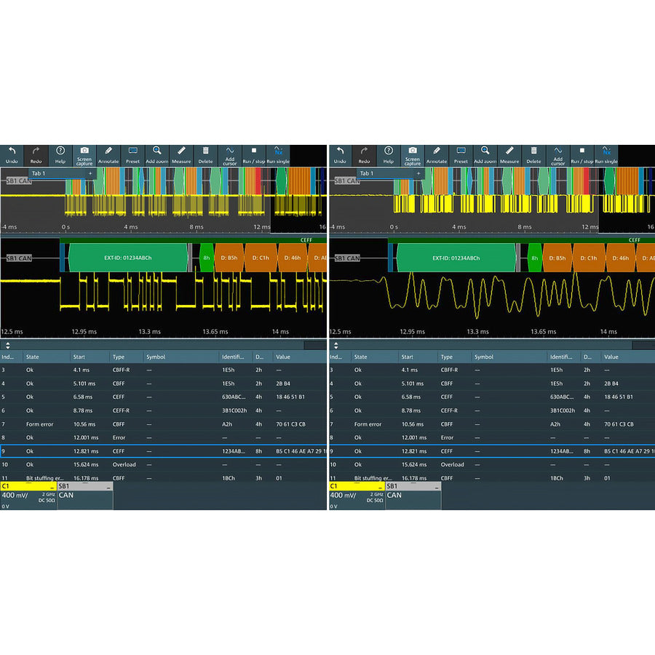
Task: Click the 70 61 C3 CB value in the right table
Action: click(x=619, y=424)
